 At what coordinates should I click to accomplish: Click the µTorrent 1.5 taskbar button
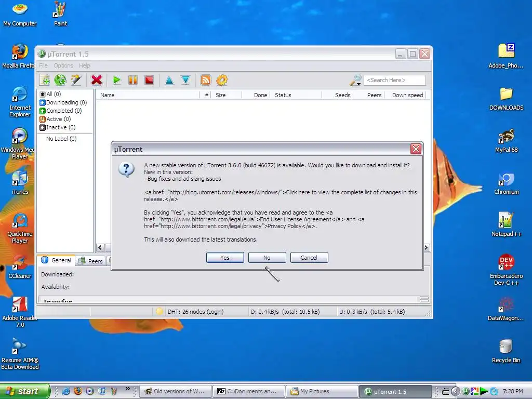coord(395,391)
